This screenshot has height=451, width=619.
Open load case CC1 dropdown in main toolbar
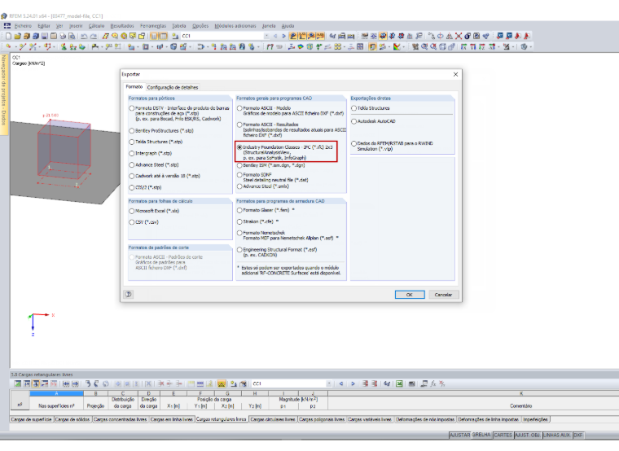coord(266,36)
